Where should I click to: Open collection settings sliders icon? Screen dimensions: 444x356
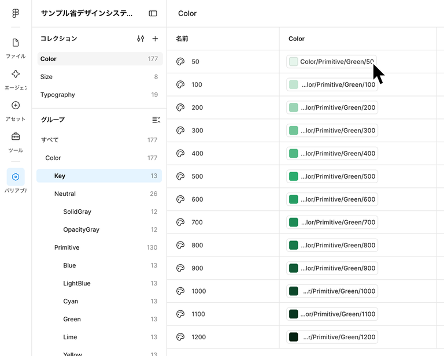point(140,39)
